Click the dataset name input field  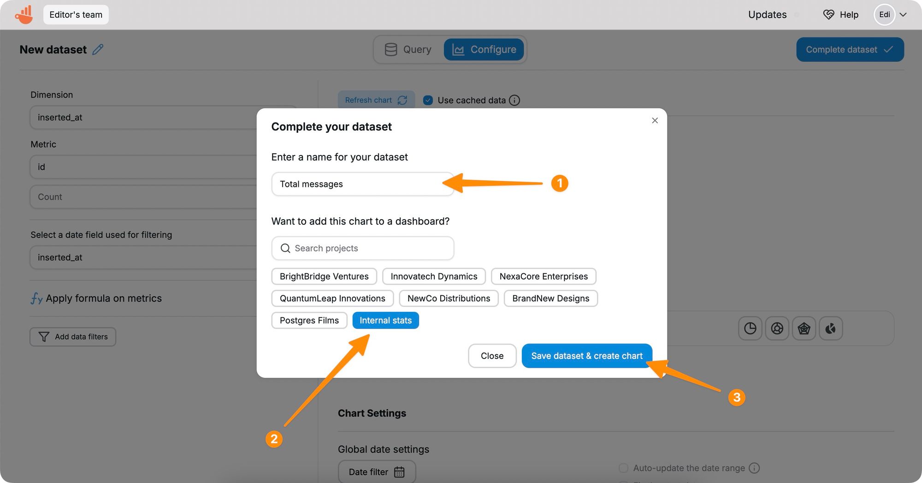[362, 184]
